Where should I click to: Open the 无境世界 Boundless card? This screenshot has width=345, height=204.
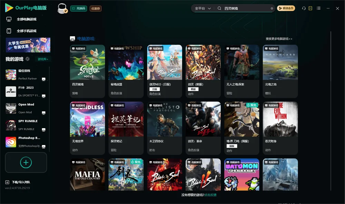[87, 128]
